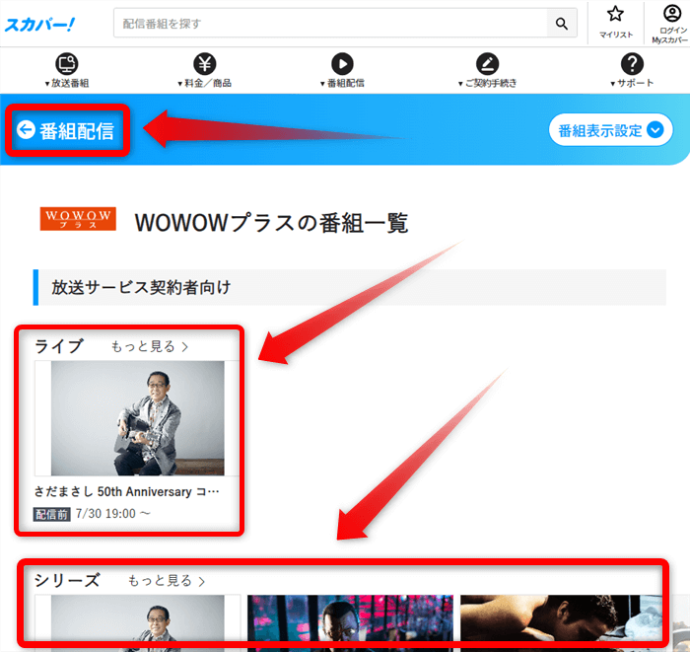Click the 放送番組 monitor icon
This screenshot has height=652, width=690.
(67, 64)
